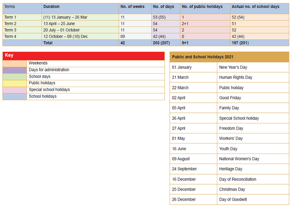292x207 pixels.
Task: Click the Weekends color swatch in Key
Action: [x=15, y=64]
